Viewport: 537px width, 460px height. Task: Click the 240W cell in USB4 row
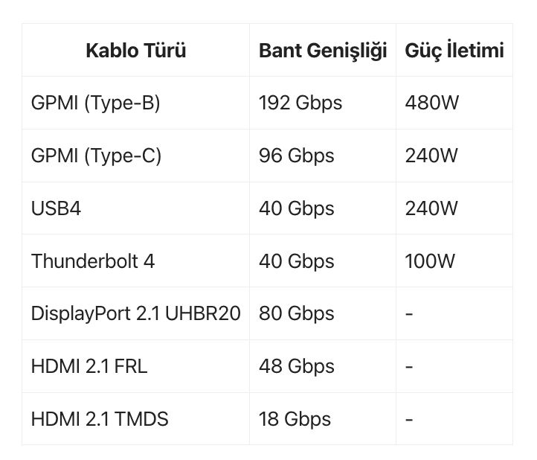pyautogui.click(x=431, y=208)
